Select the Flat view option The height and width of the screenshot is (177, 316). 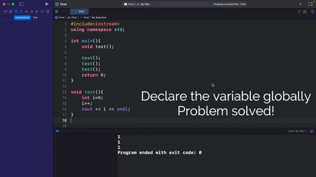(x=35, y=18)
